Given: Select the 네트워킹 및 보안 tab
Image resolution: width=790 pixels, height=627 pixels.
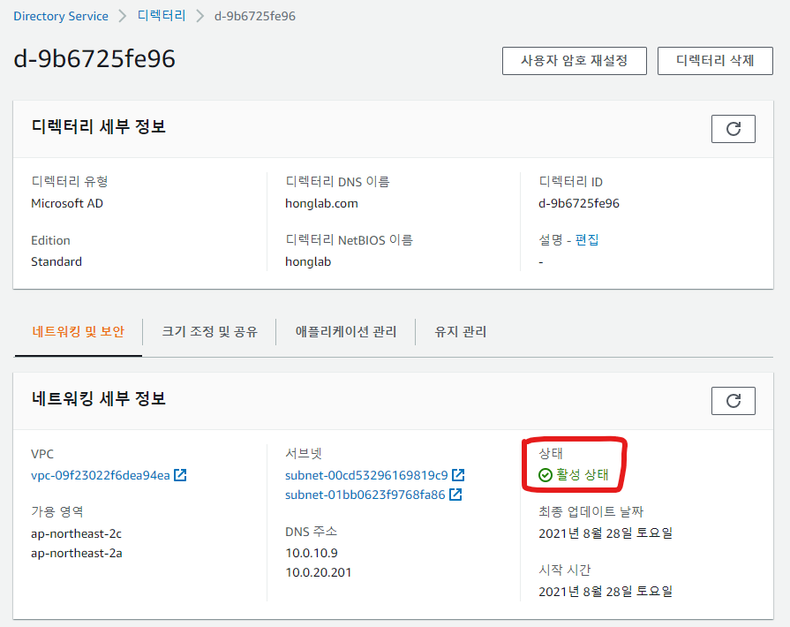Looking at the screenshot, I should tap(78, 332).
